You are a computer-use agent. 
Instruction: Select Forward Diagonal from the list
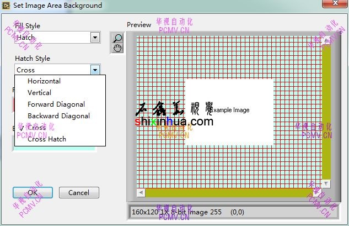(56, 104)
